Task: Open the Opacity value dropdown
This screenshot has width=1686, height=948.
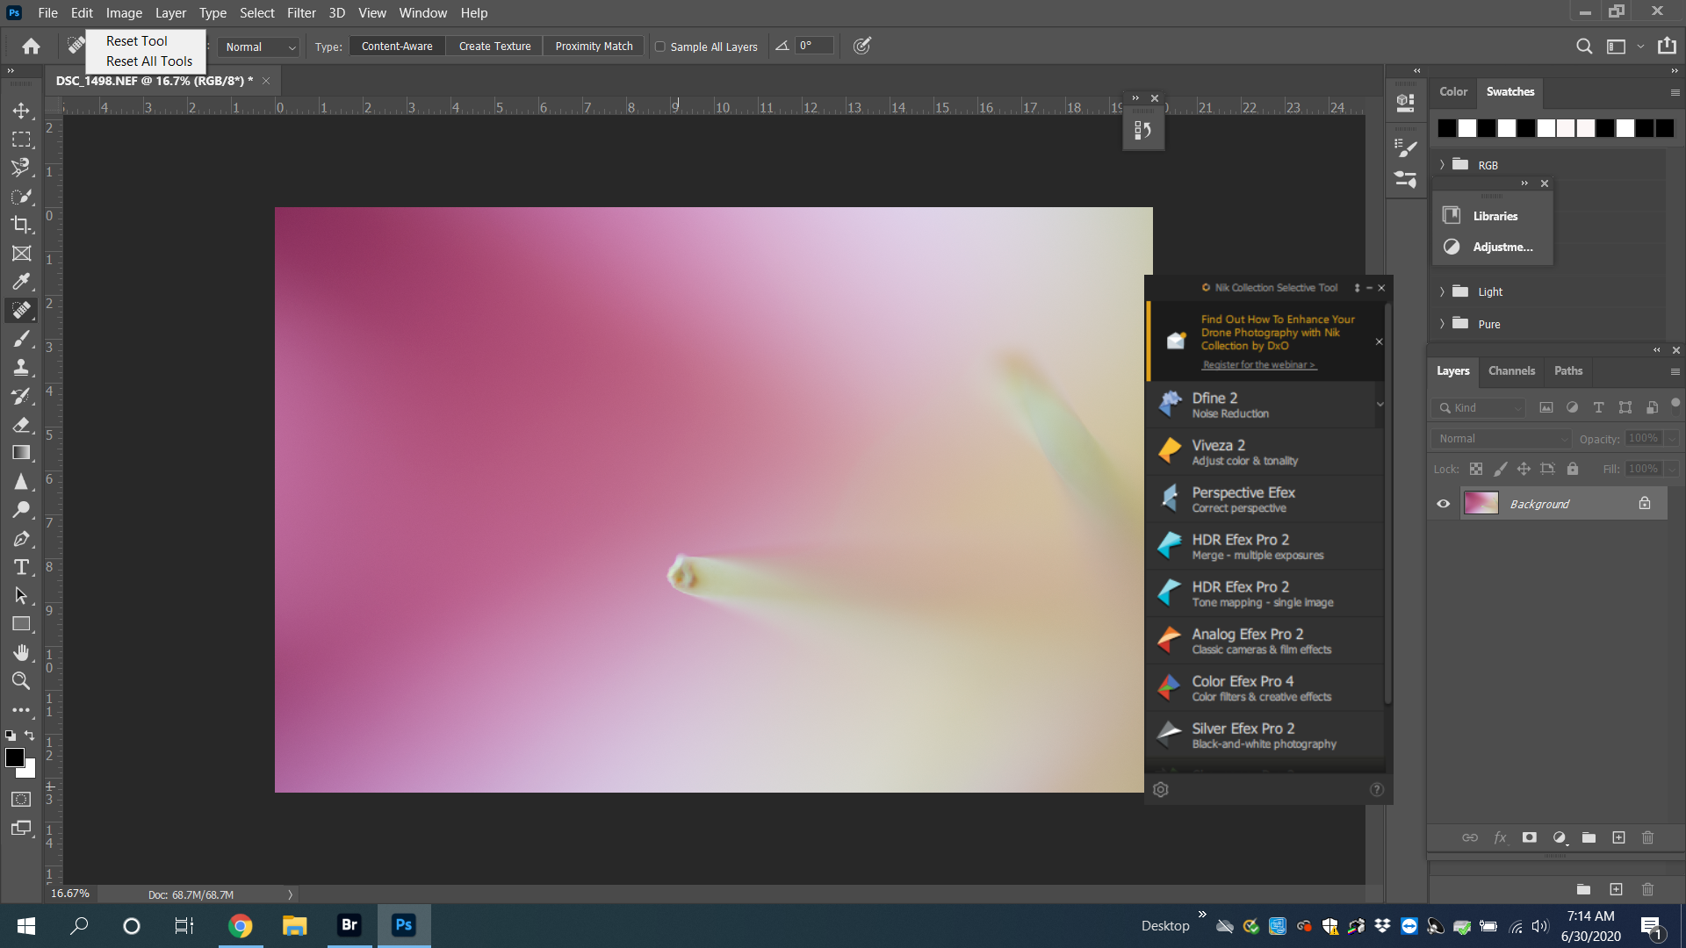Action: (1671, 438)
